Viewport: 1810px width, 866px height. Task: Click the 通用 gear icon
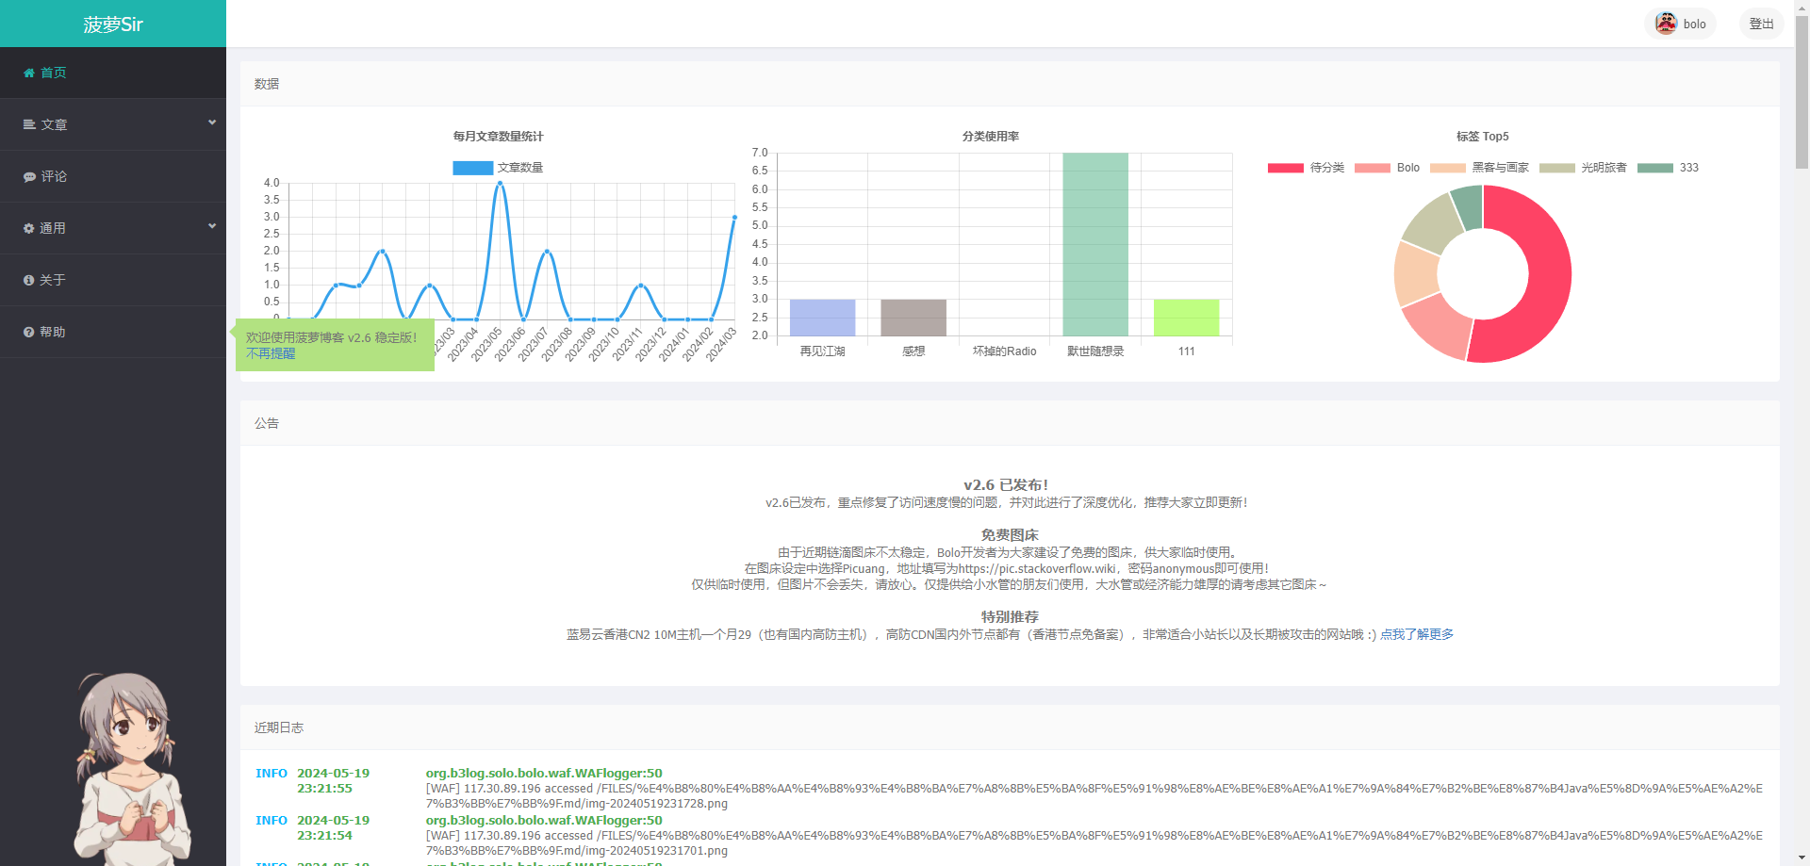(x=28, y=228)
